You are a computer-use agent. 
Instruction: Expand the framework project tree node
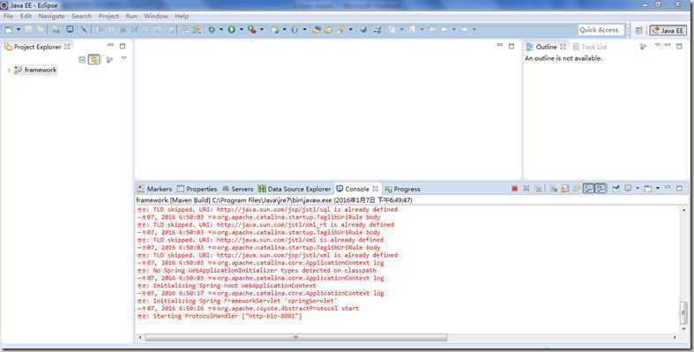point(9,70)
